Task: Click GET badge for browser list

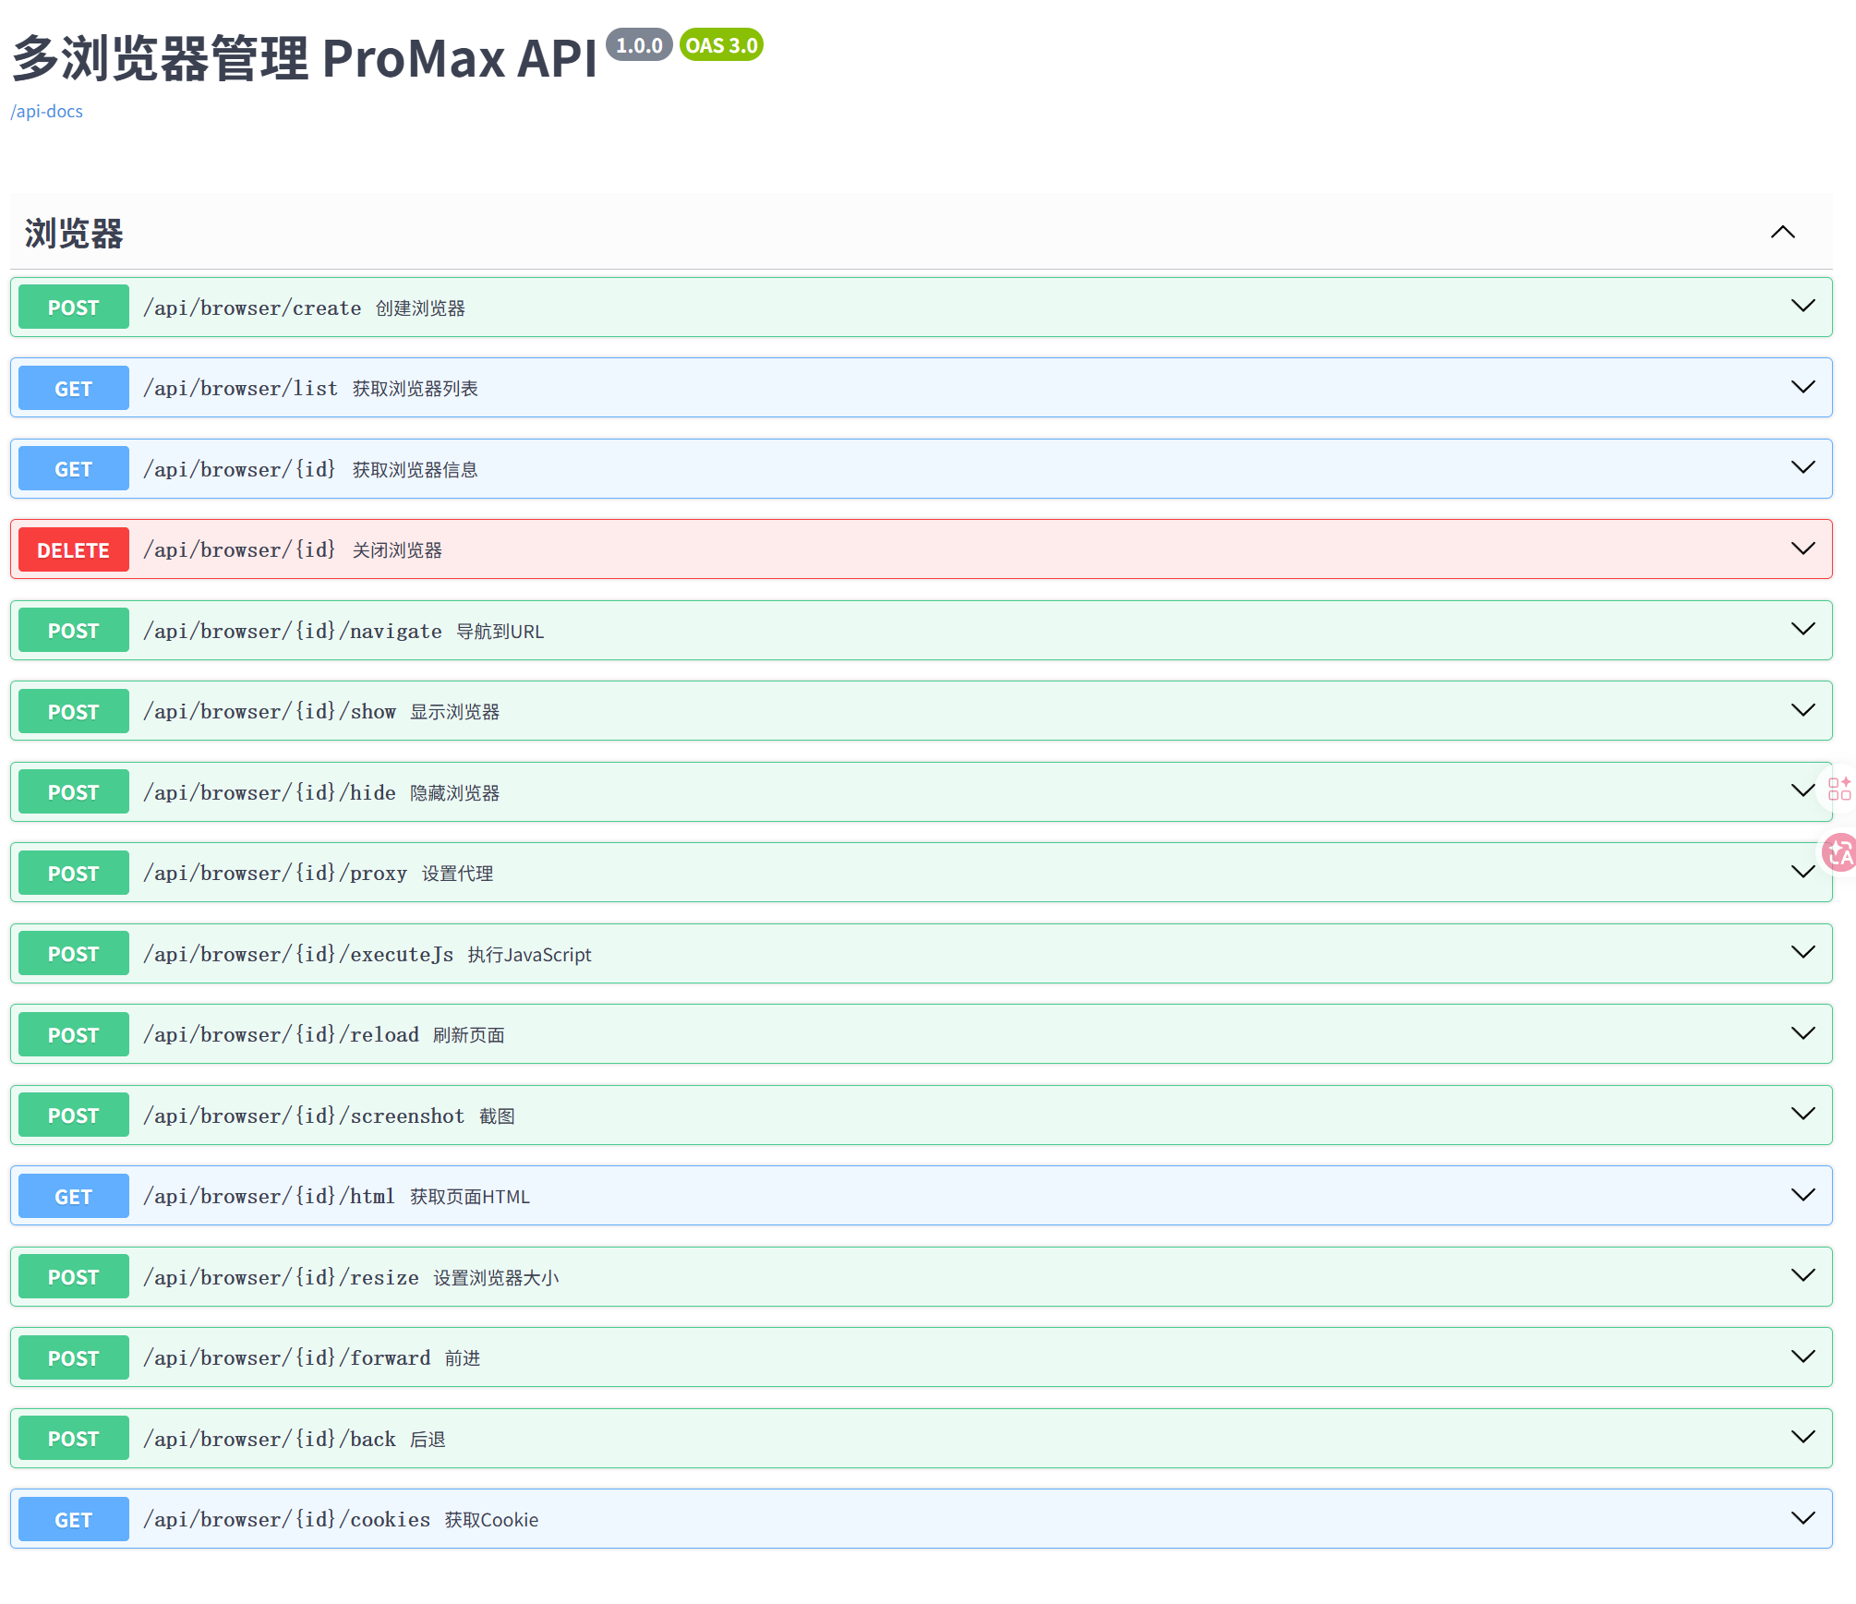Action: click(73, 389)
